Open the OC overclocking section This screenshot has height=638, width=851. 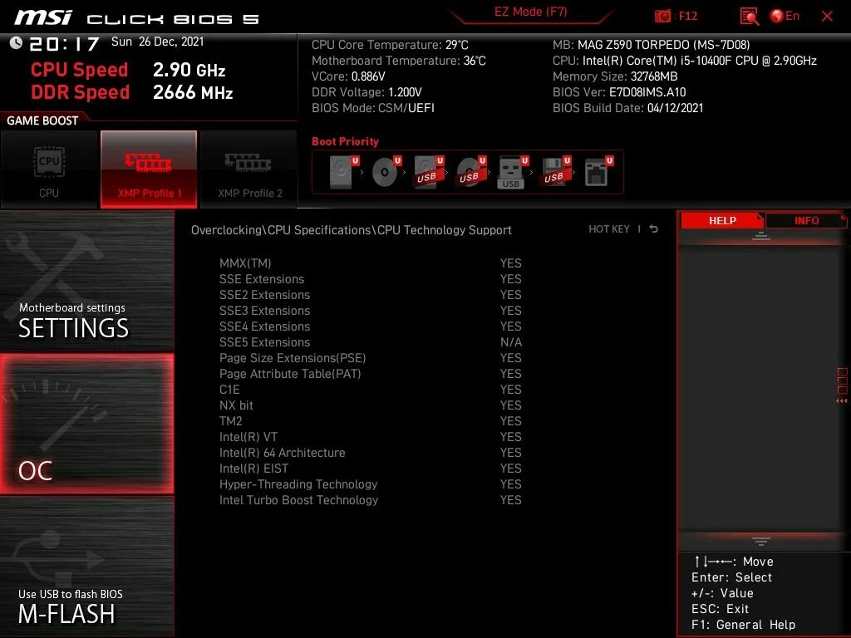point(86,424)
